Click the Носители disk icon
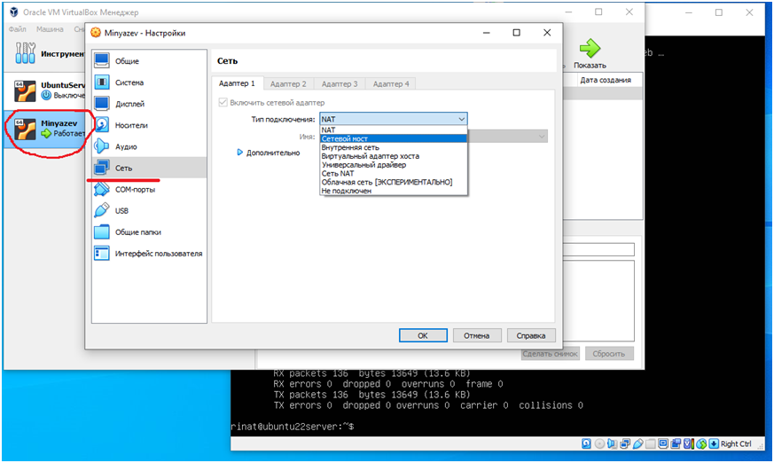Image resolution: width=774 pixels, height=463 pixels. [102, 125]
